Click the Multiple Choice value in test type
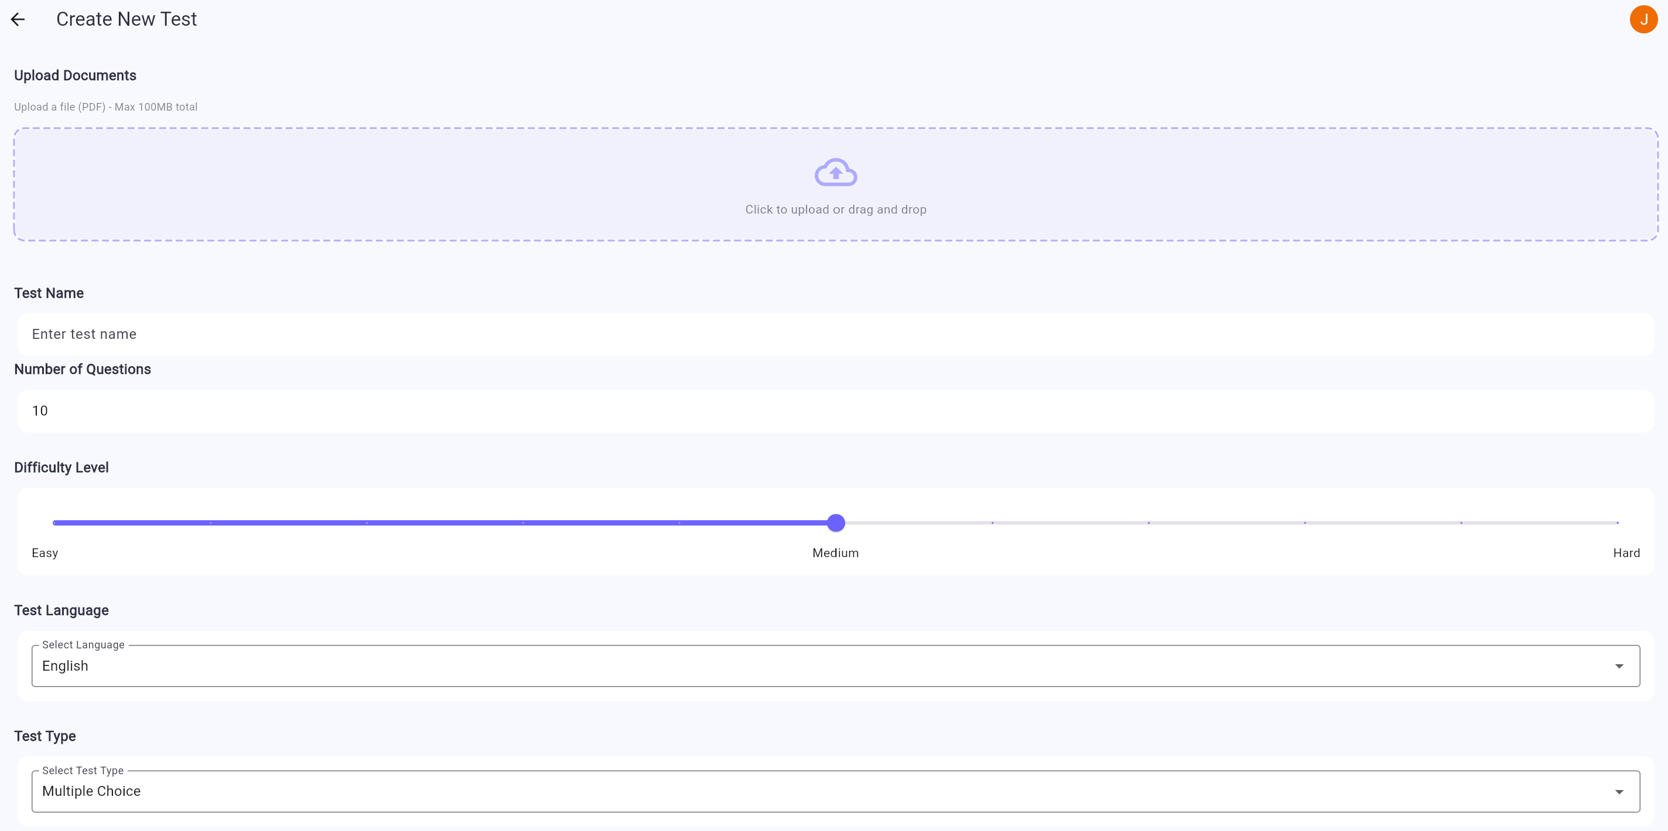Viewport: 1668px width, 831px height. click(x=91, y=791)
